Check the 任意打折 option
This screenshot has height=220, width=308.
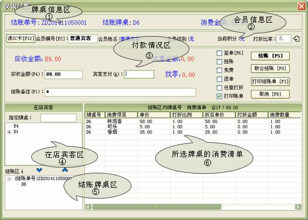(219, 88)
